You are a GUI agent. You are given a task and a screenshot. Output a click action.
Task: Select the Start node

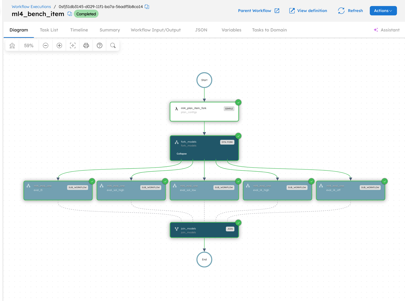tap(204, 80)
